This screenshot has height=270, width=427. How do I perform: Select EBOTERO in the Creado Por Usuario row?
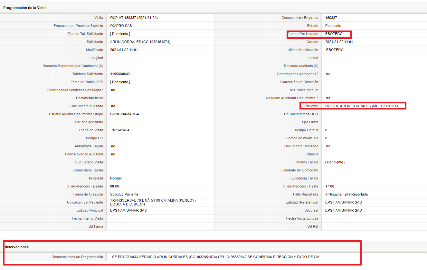click(x=334, y=34)
